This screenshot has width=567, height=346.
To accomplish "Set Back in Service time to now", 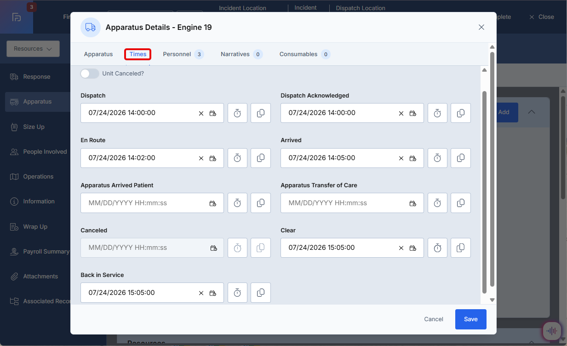I will [237, 293].
